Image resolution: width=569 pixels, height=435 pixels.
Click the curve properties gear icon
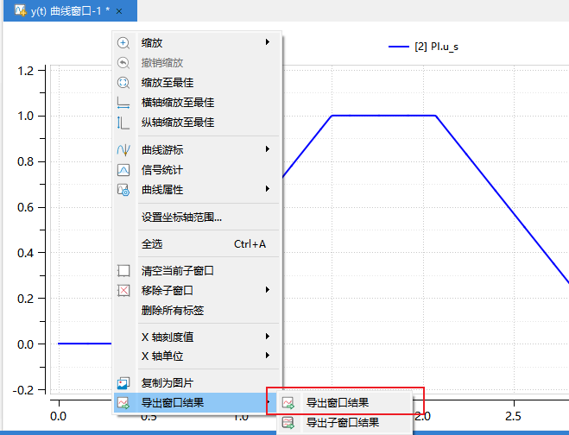[123, 190]
